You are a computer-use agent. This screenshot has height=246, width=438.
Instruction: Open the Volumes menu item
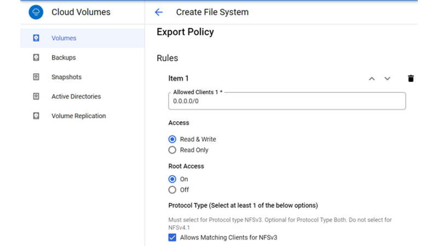point(64,38)
